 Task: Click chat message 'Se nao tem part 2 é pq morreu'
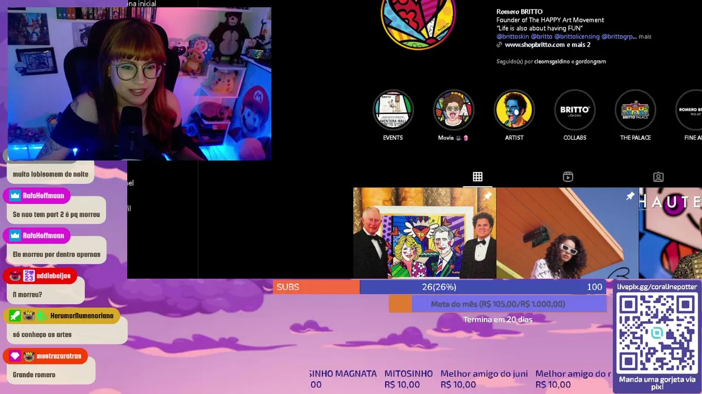[x=56, y=215]
